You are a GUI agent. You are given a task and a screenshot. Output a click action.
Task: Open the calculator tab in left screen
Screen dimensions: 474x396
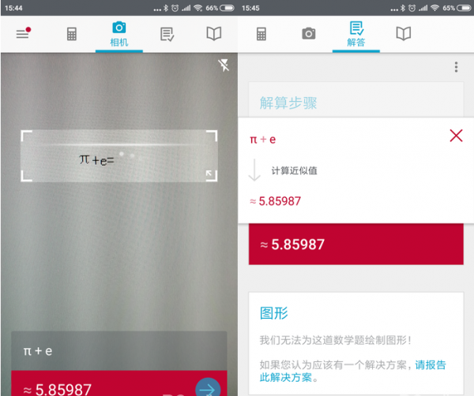pyautogui.click(x=72, y=34)
